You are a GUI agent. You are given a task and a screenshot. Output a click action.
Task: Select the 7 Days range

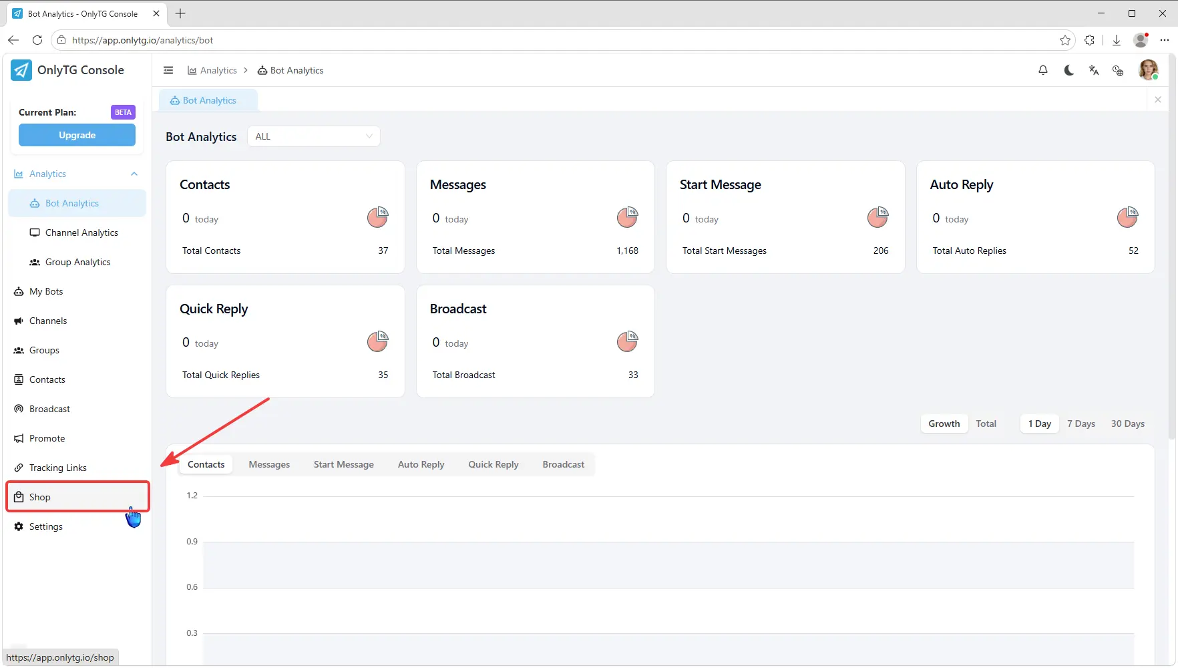click(1081, 424)
